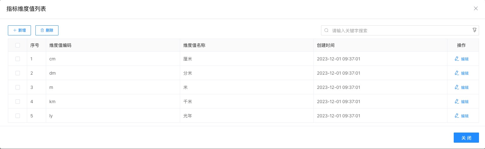Screen dimensions: 485x149
Task: Click the 编辑 link for the 米 row
Action: click(464, 87)
